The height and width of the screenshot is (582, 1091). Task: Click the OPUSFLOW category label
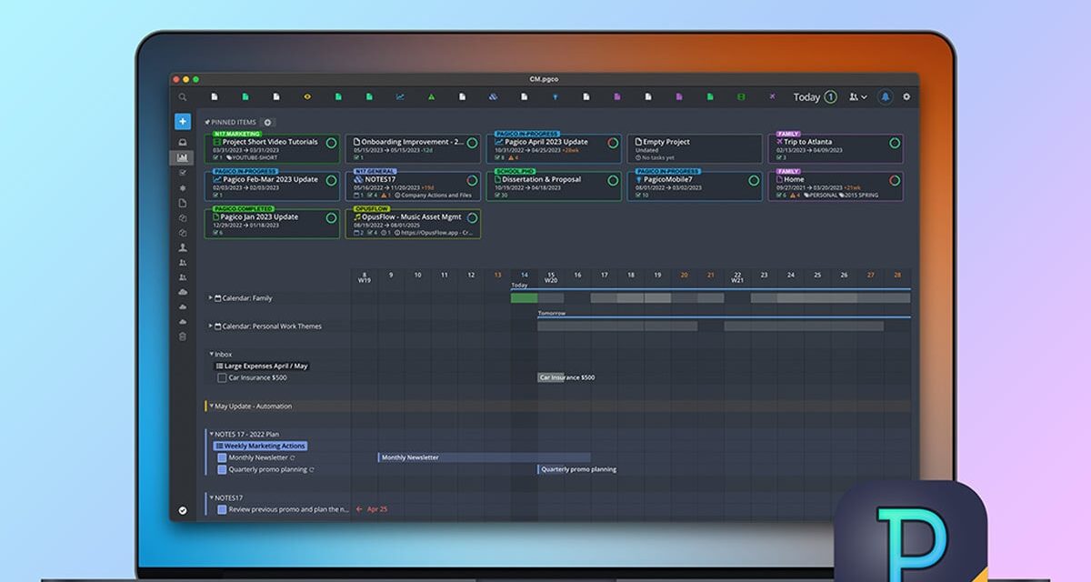(371, 208)
